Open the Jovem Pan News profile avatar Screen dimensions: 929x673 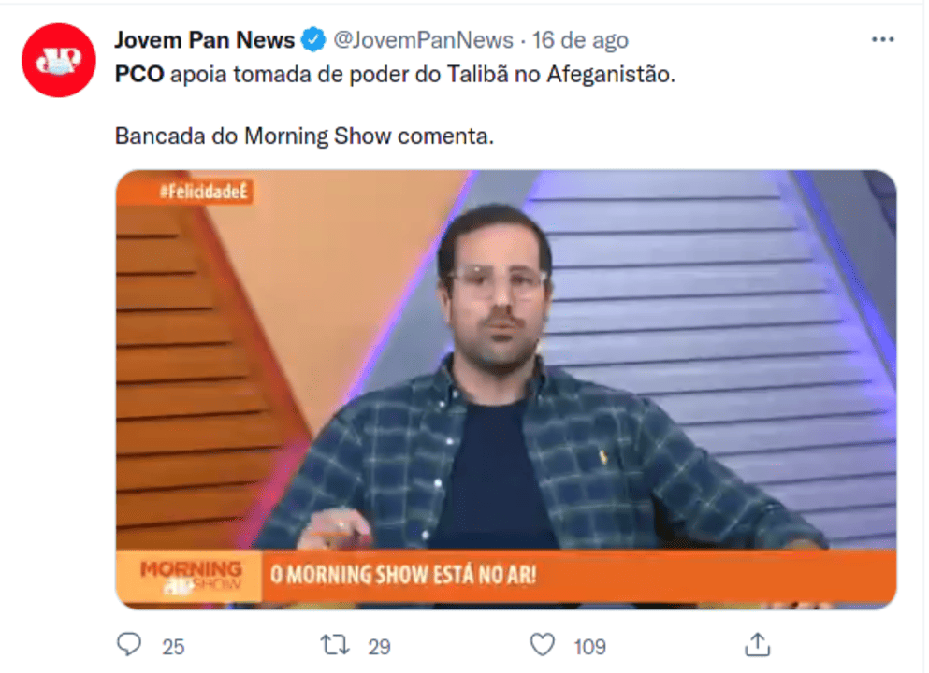click(59, 61)
